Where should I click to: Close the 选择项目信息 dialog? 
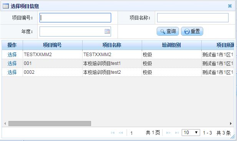point(230,6)
